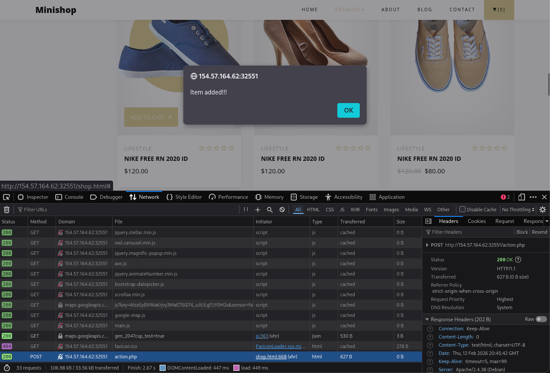The image size is (550, 373).
Task: Collapse the Response Headers section
Action: 427,320
